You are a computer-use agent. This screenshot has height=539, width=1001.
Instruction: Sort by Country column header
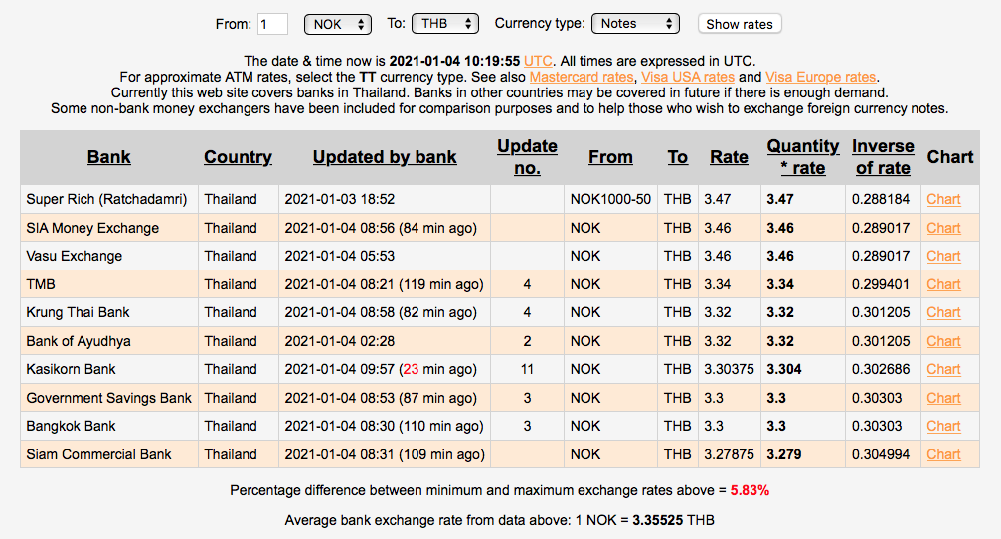click(238, 157)
